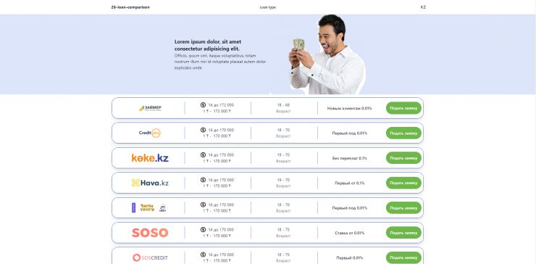
Task: Click the coin icon in koke.kz row
Action: 203,154
